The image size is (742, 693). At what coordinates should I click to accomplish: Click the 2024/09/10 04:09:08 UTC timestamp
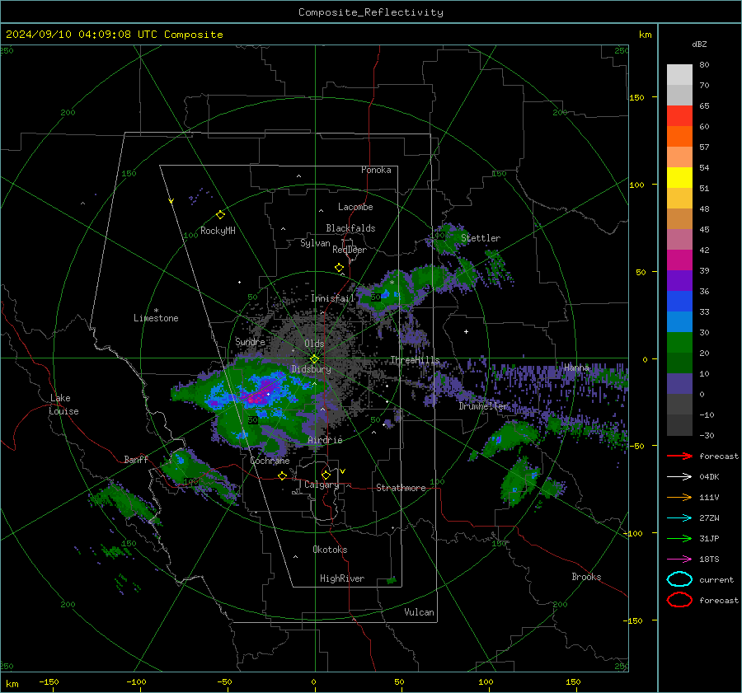pos(82,35)
